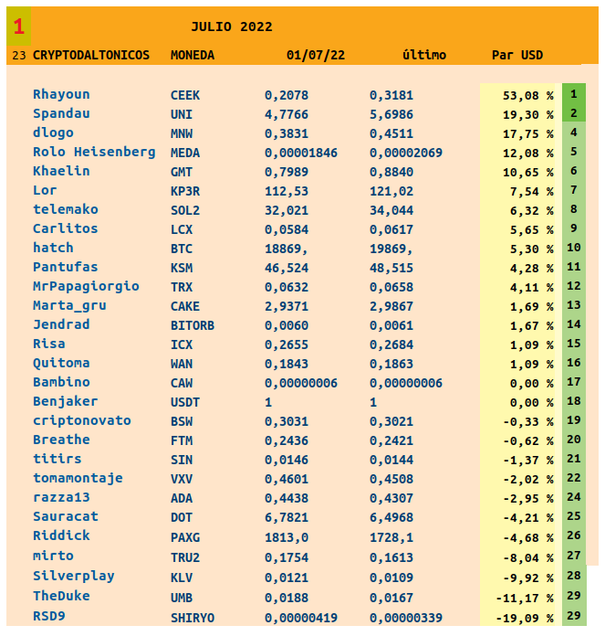Screen dimensions: 605x636
Task: Select the green rank 2 cell
Action: [x=574, y=113]
